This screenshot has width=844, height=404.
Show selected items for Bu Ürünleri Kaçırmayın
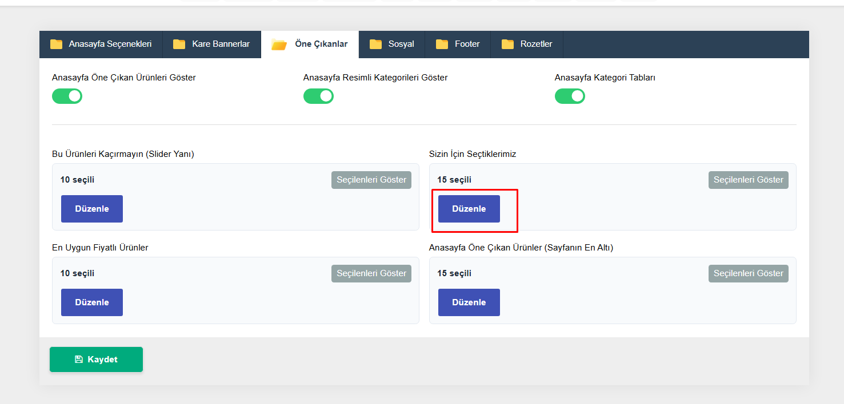(x=371, y=180)
